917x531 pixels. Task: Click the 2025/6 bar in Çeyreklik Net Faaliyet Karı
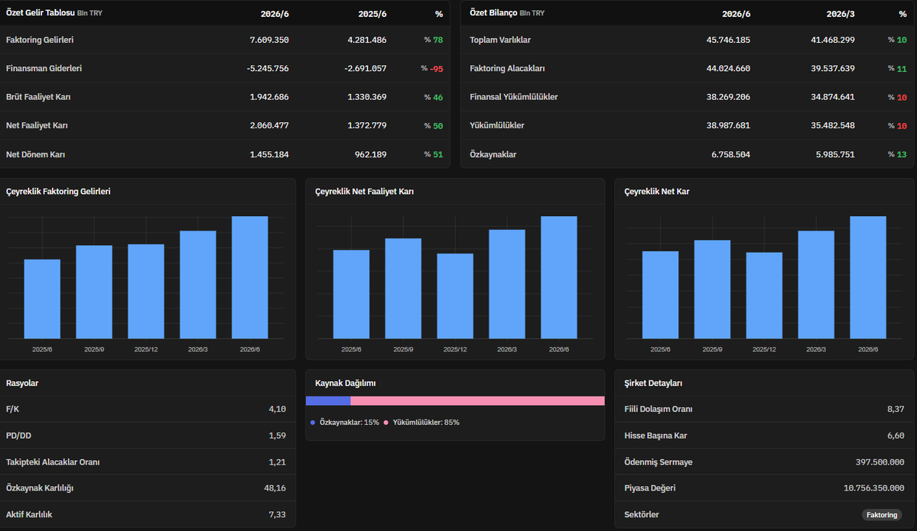pyautogui.click(x=352, y=294)
